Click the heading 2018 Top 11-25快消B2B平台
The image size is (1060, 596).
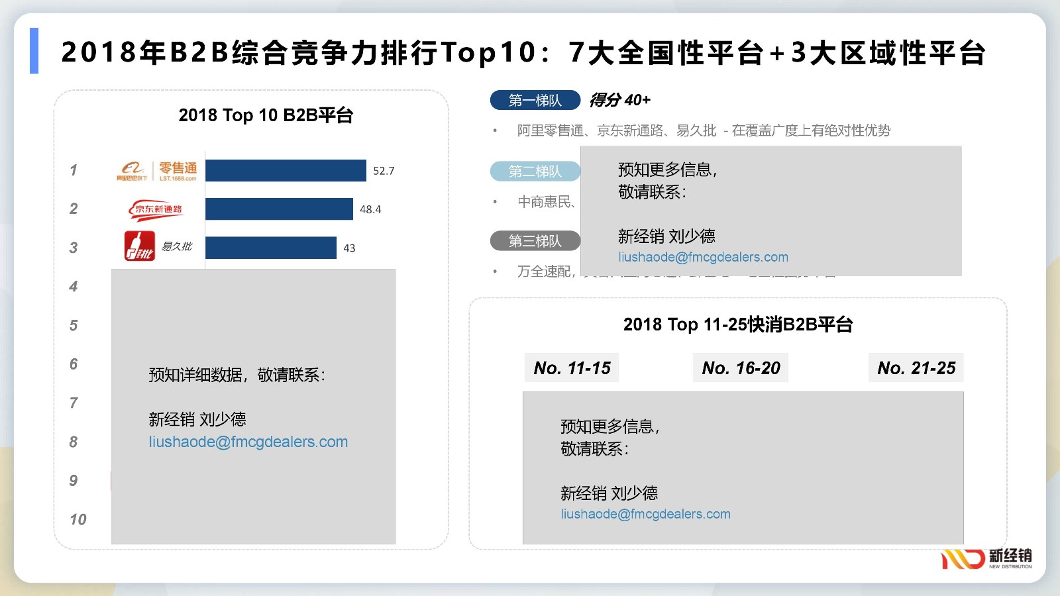pos(738,324)
